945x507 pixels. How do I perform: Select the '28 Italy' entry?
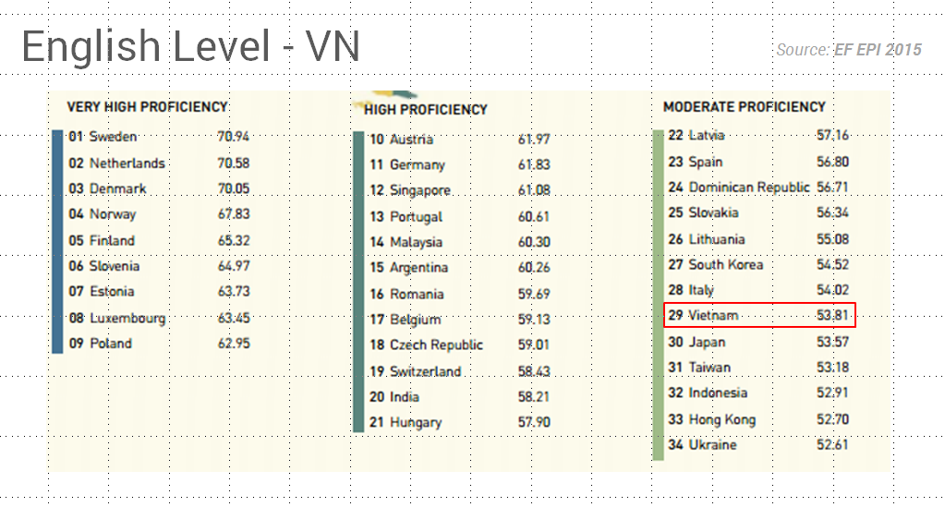[x=691, y=291]
